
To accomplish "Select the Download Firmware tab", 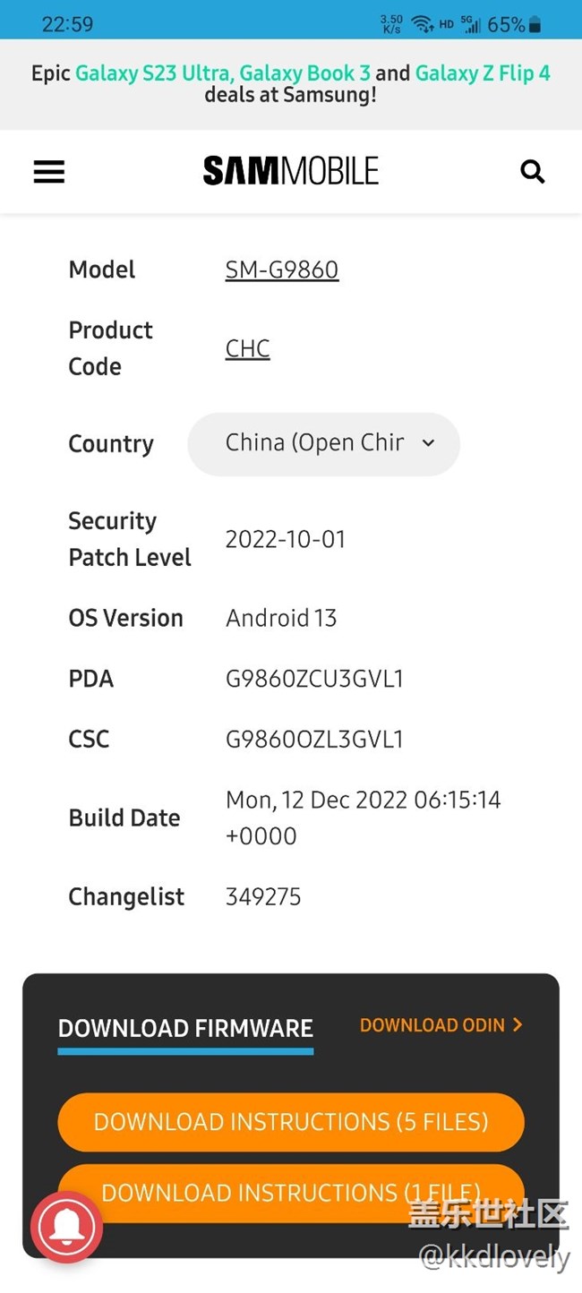I will (x=185, y=1028).
